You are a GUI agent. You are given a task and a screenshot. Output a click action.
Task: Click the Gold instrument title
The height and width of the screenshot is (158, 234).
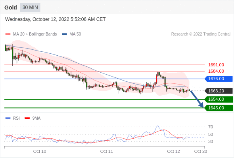click(11, 8)
